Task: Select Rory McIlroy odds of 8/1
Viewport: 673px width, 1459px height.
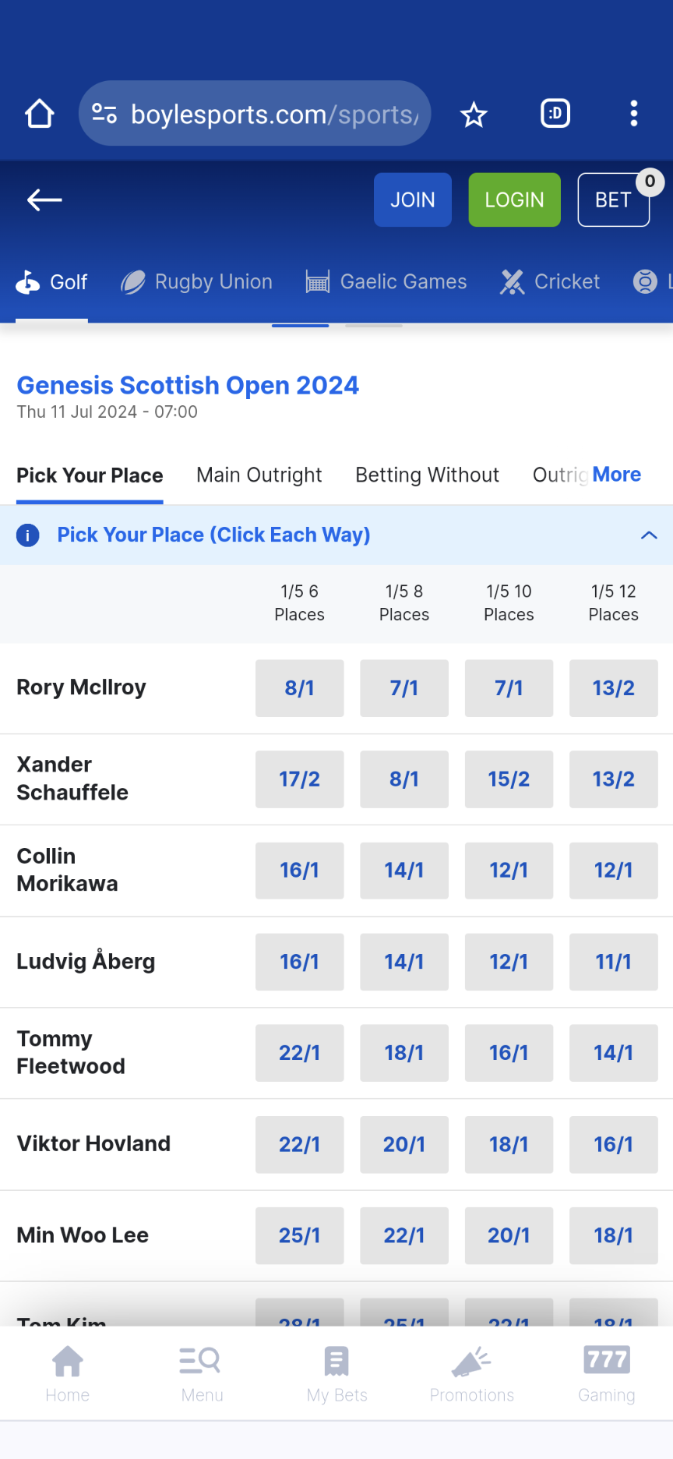Action: [299, 688]
